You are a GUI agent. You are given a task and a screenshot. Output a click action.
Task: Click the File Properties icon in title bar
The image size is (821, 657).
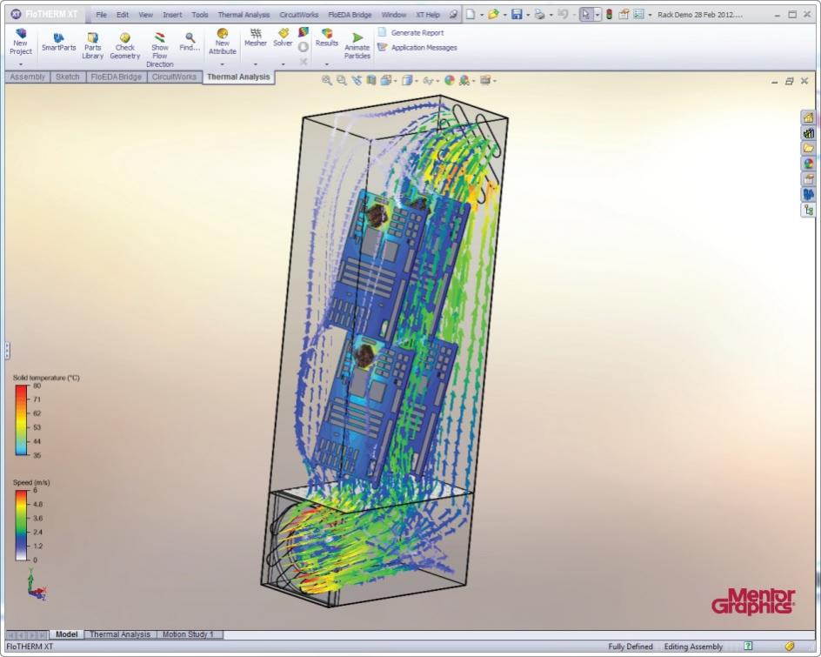click(624, 15)
